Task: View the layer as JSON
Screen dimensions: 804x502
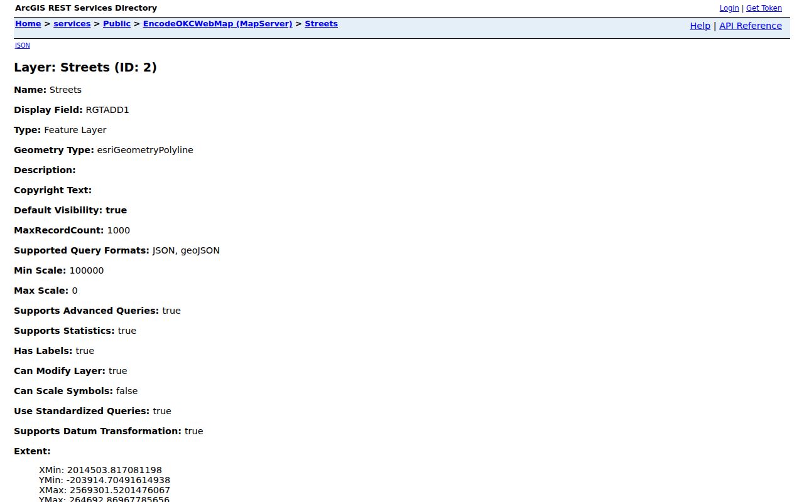Action: (22, 45)
